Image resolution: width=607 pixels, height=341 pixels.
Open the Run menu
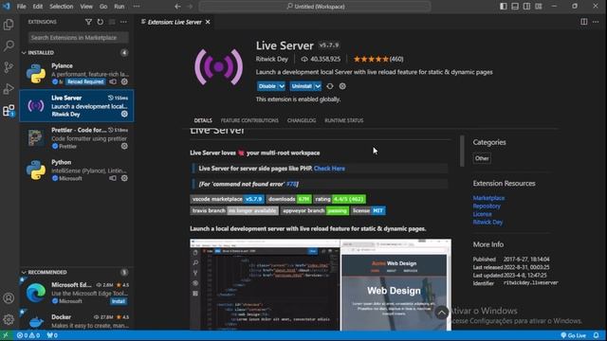(120, 7)
